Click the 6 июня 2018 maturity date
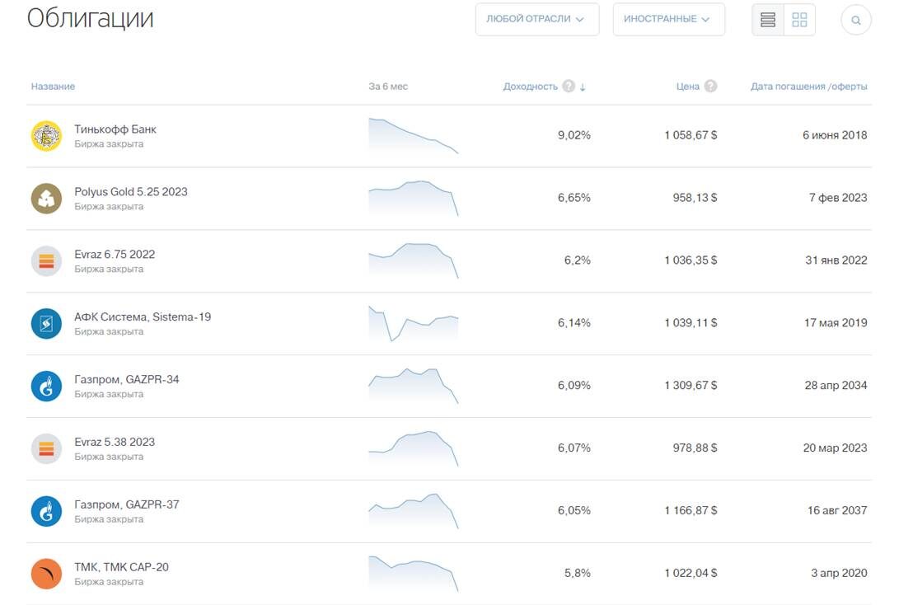The image size is (913, 605). (x=835, y=135)
